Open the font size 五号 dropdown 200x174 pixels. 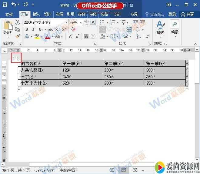(81, 22)
